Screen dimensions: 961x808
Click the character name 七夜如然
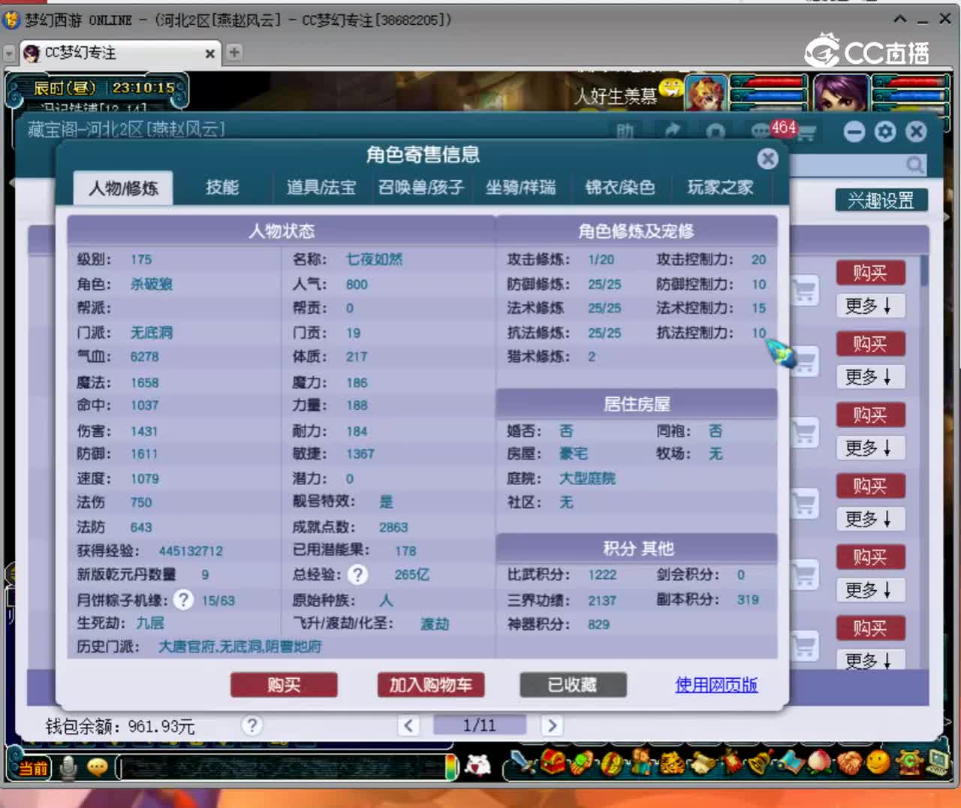(x=374, y=260)
